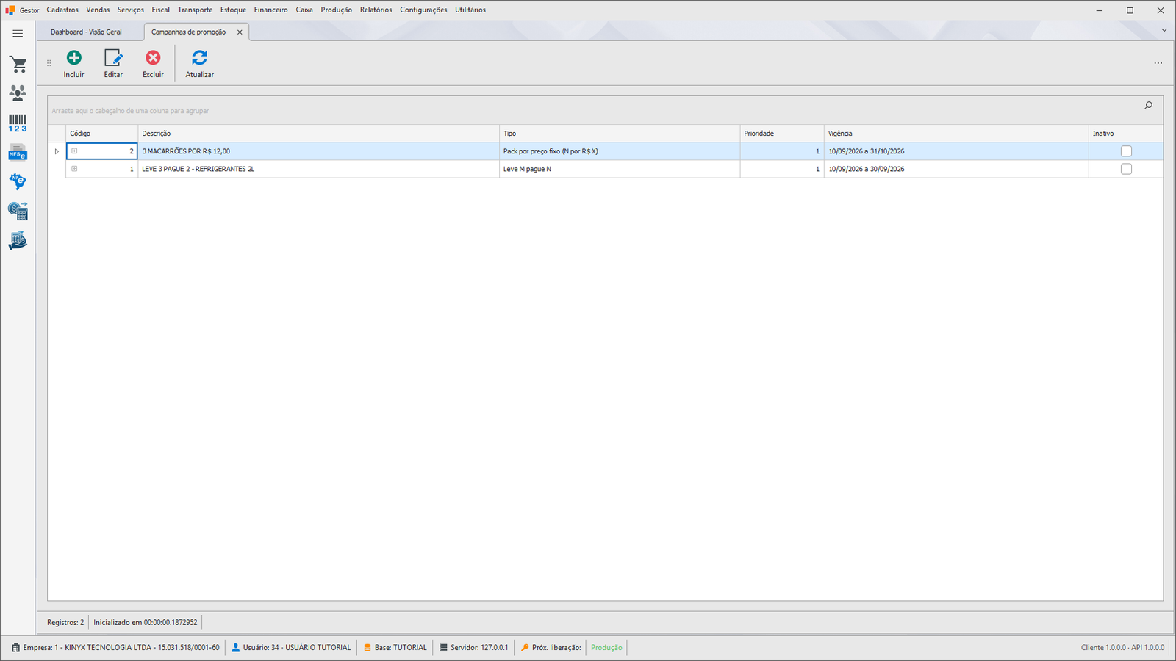Sort by the Tipo column header
The height and width of the screenshot is (661, 1176).
click(x=619, y=134)
